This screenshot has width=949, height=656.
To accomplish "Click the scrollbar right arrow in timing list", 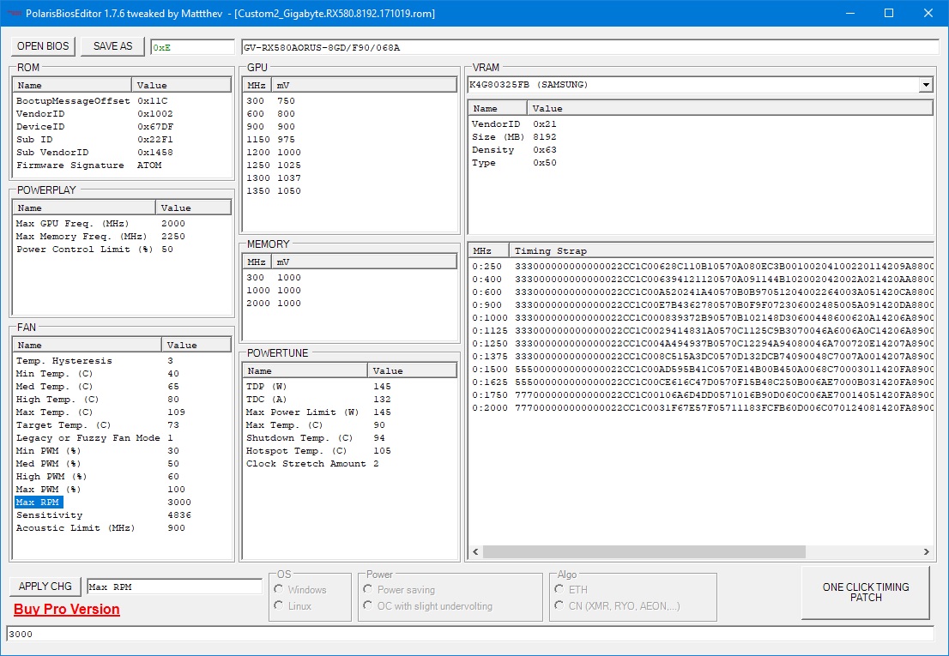I will coord(926,552).
